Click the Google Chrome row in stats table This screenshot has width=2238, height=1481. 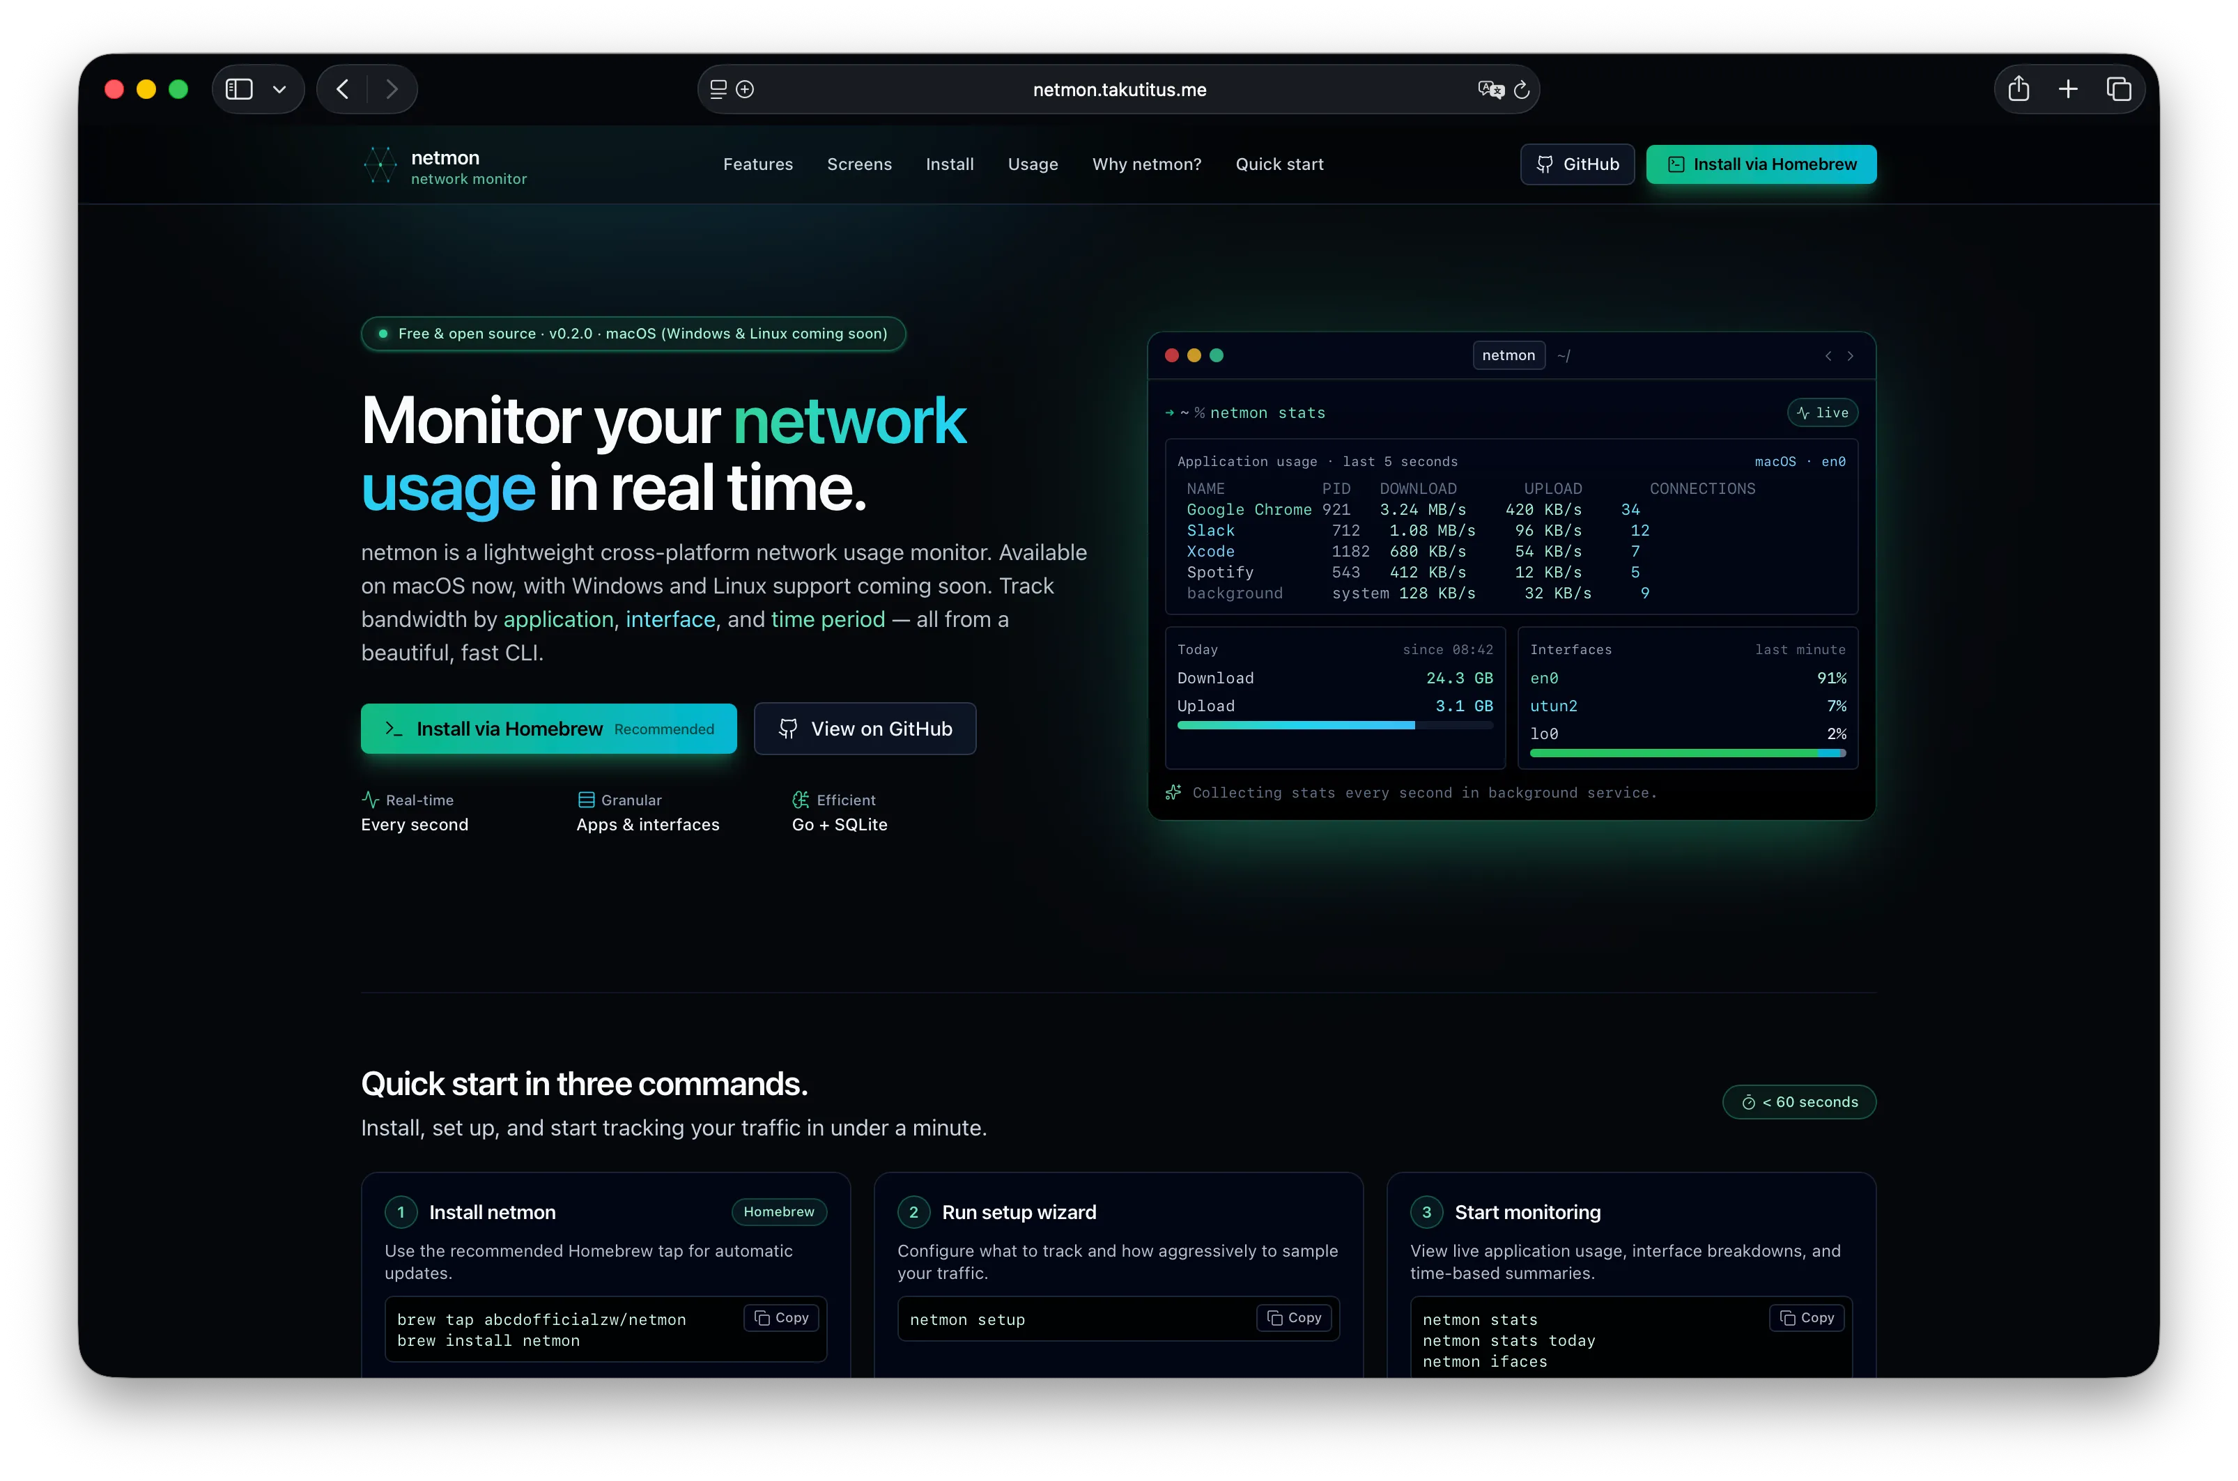1412,510
